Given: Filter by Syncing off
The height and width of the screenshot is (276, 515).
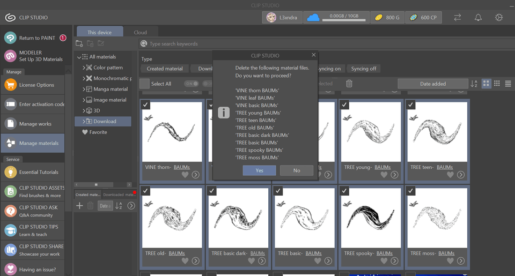Looking at the screenshot, I should pos(364,69).
